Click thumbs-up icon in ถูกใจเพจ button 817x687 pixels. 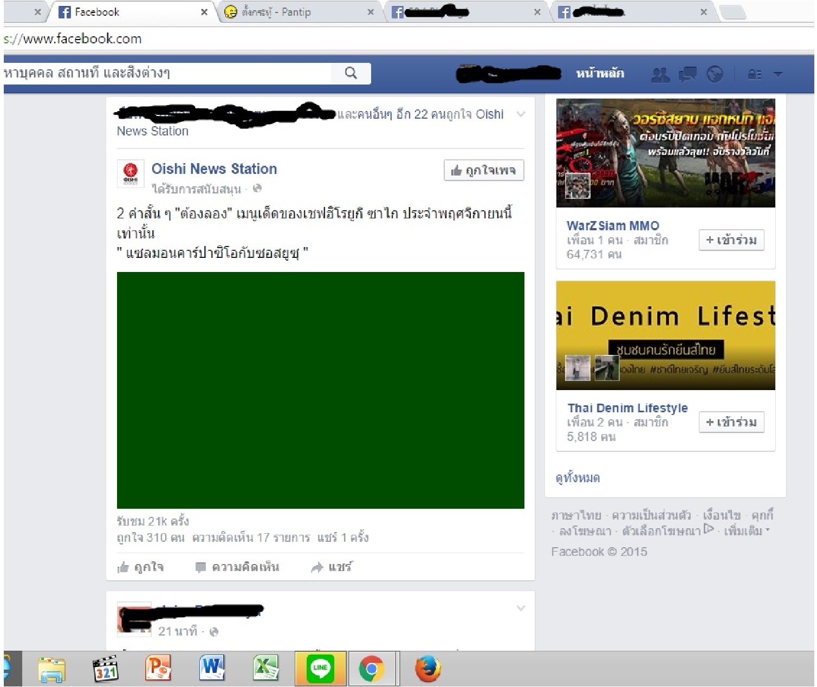[x=456, y=171]
